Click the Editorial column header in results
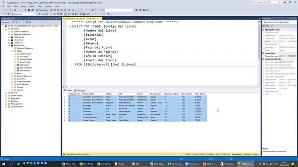Image resolution: width=298 pixels, height=167 pixels. [x=111, y=94]
